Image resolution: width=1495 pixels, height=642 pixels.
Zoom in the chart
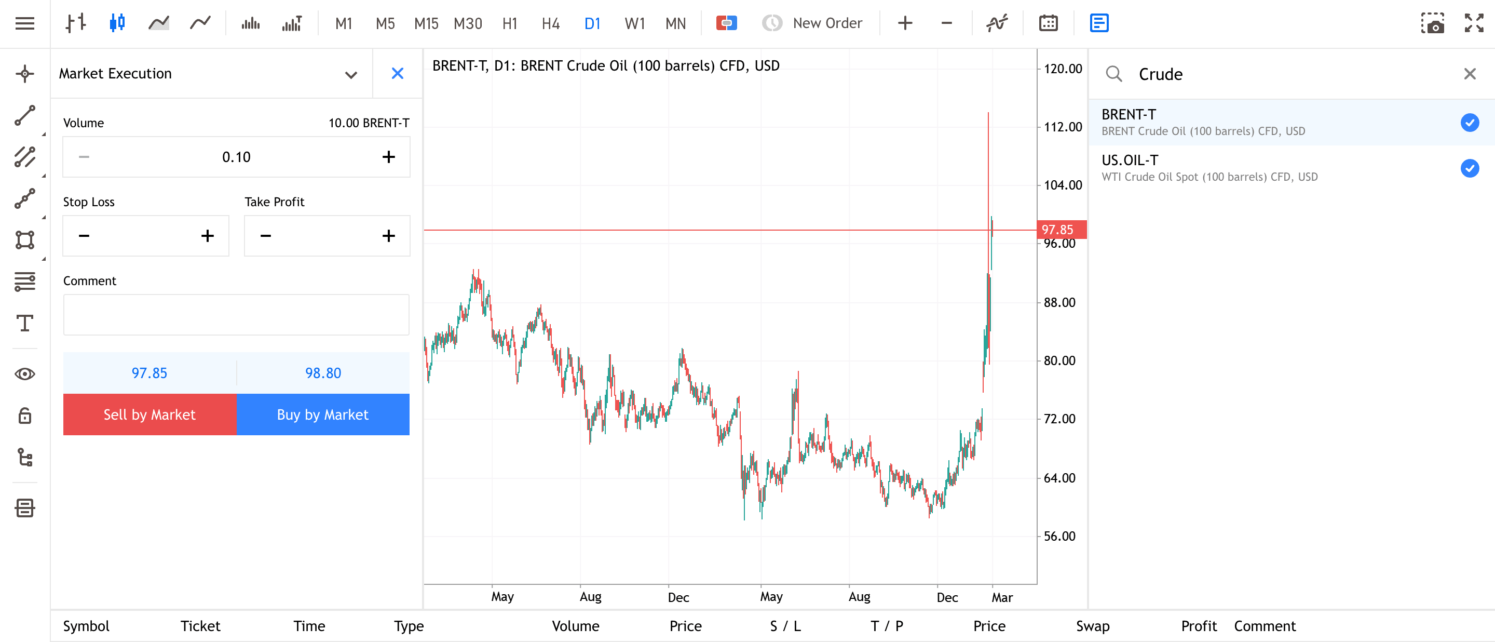[x=905, y=23]
